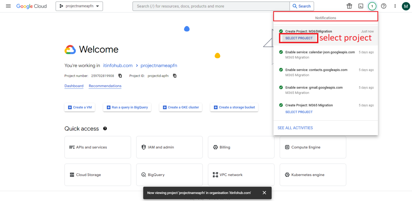Open gmail.googleapis.com enable service notification
The height and width of the screenshot is (201, 412).
(326, 90)
